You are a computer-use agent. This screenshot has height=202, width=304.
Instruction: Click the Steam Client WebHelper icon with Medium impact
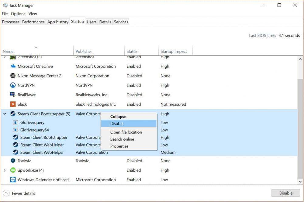pyautogui.click(x=16, y=152)
